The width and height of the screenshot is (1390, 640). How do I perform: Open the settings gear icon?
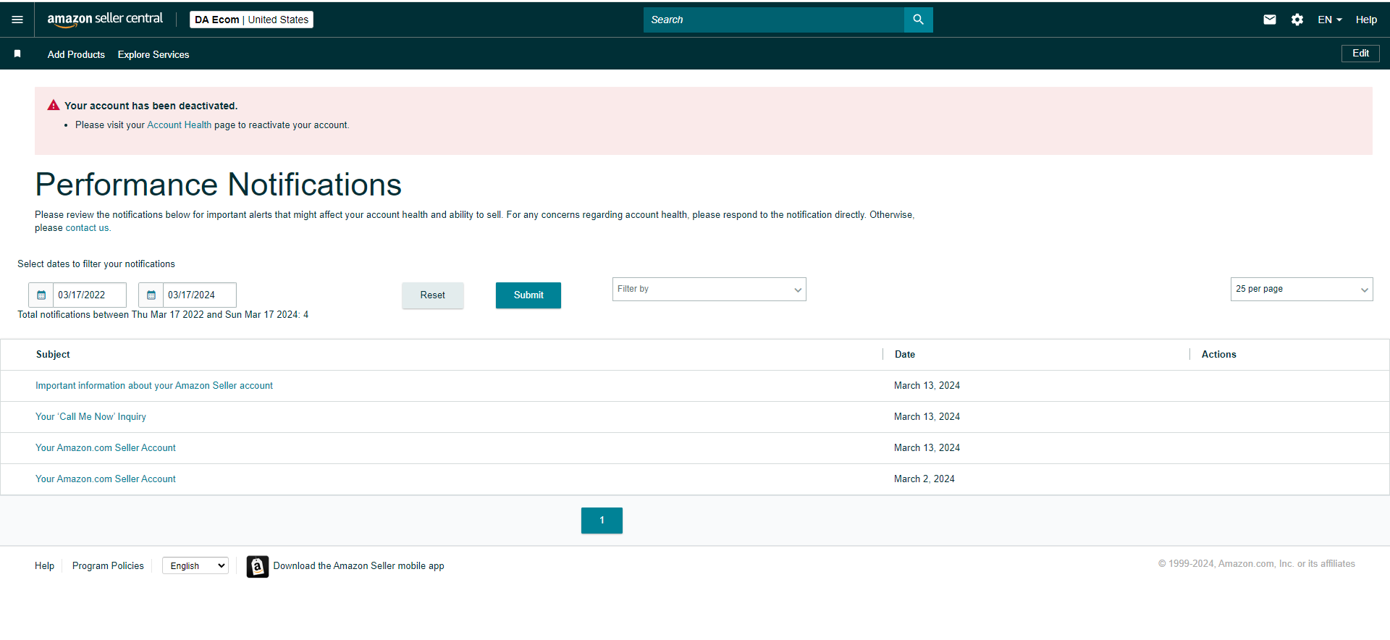pos(1297,20)
